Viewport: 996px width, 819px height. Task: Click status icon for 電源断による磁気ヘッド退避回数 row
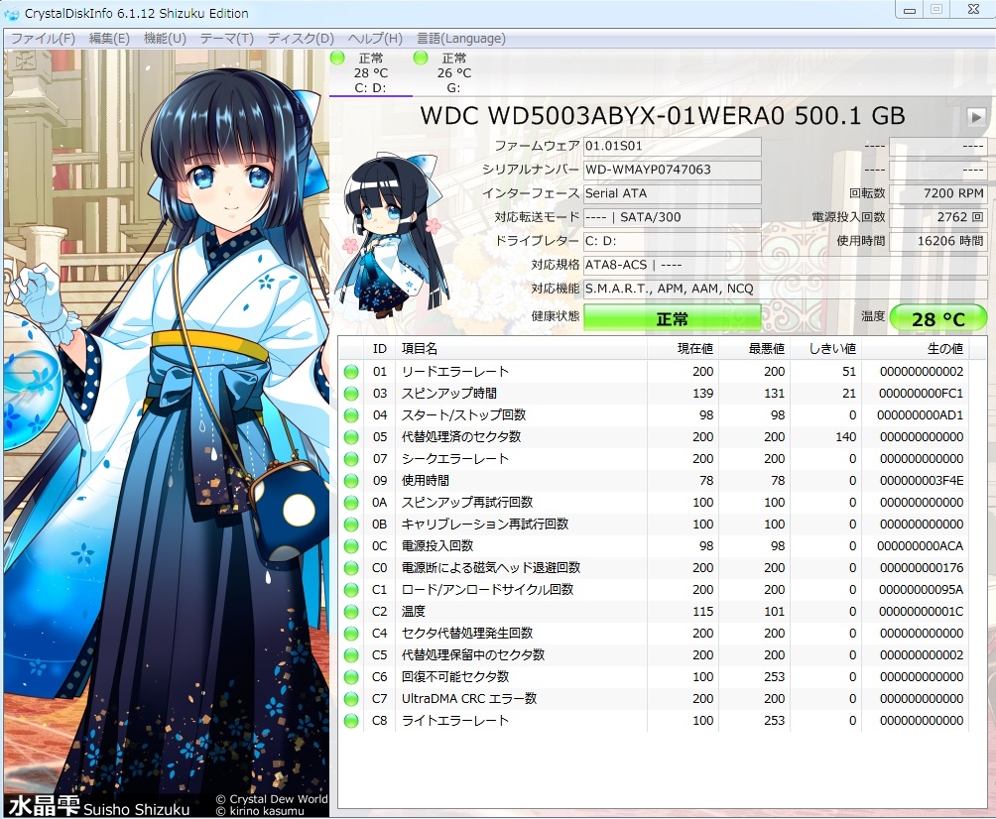click(x=350, y=568)
